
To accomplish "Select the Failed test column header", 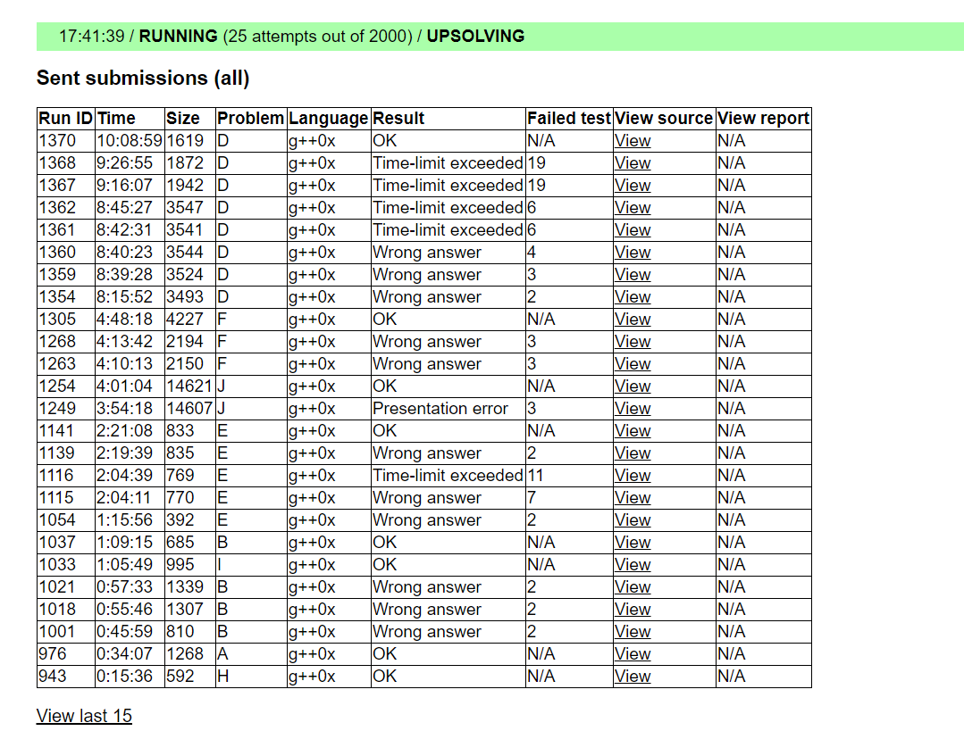I will 568,119.
